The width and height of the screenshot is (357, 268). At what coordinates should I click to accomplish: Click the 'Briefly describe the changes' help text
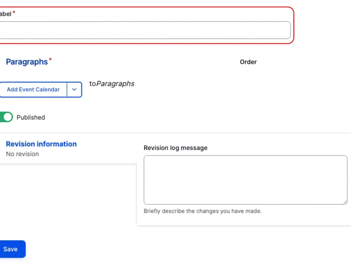[203, 211]
